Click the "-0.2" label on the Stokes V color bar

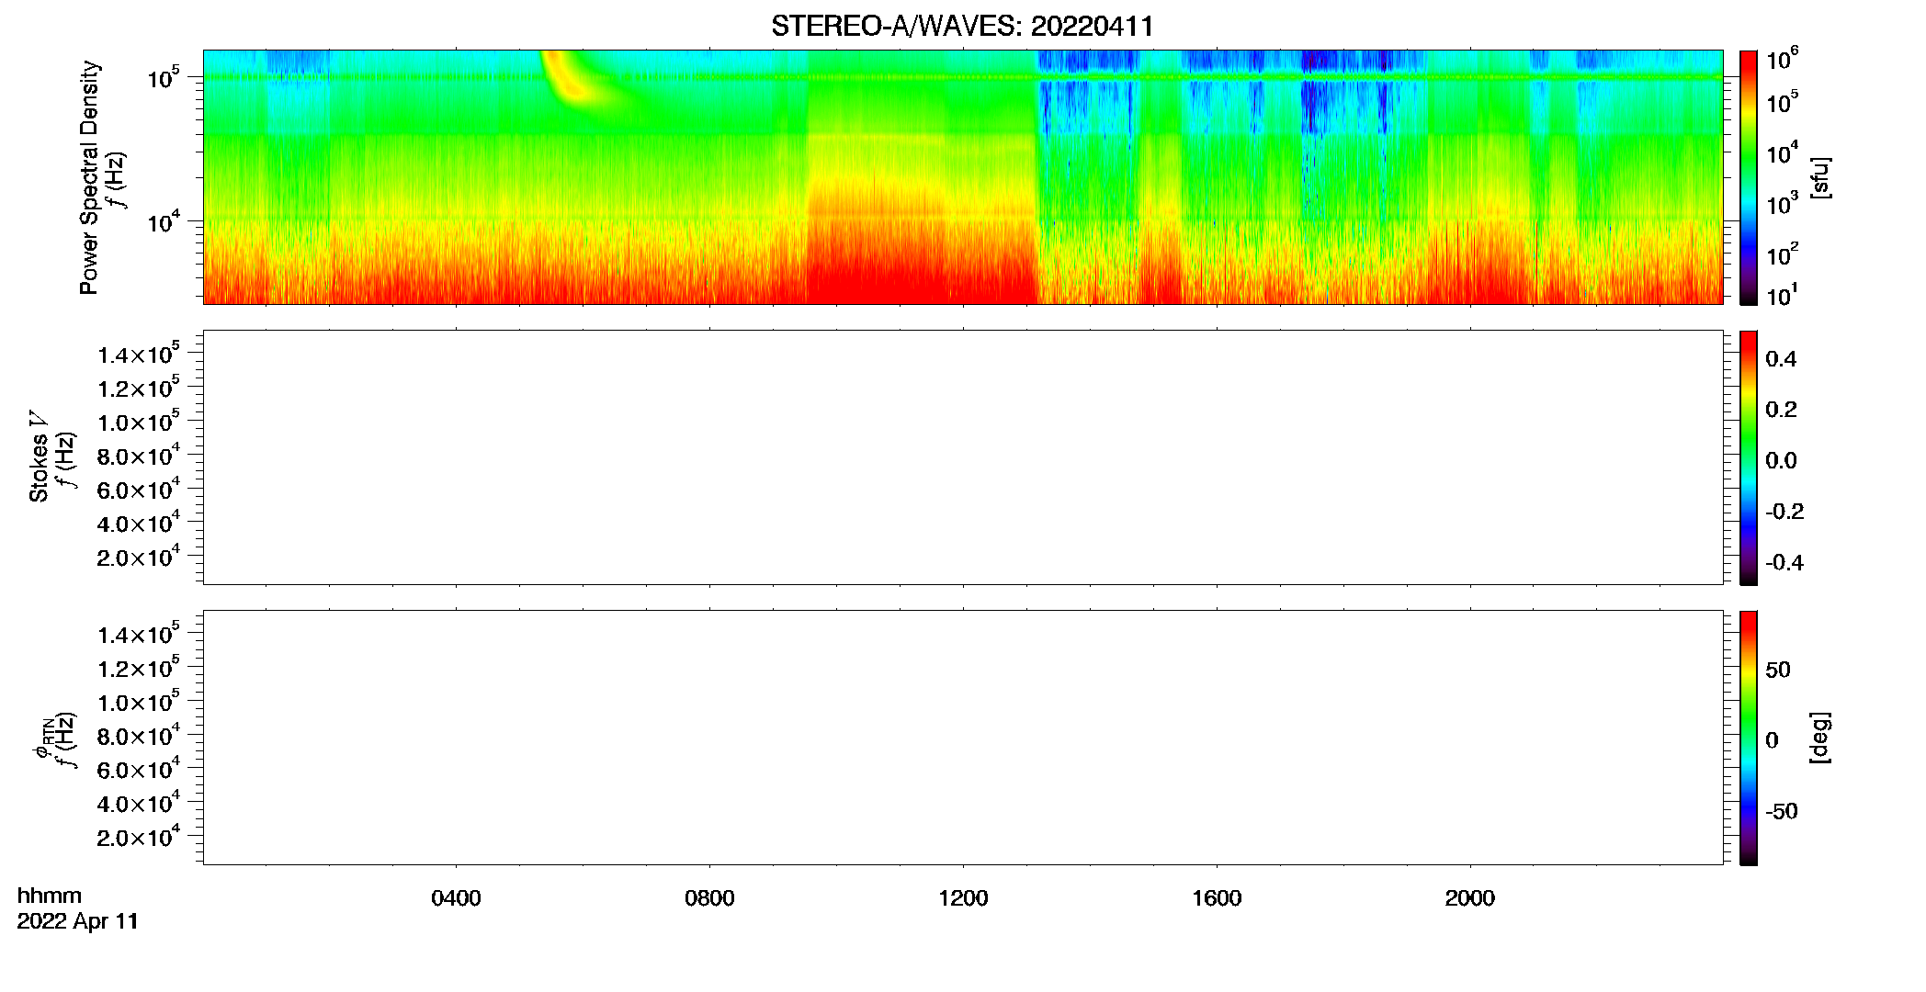1784,512
